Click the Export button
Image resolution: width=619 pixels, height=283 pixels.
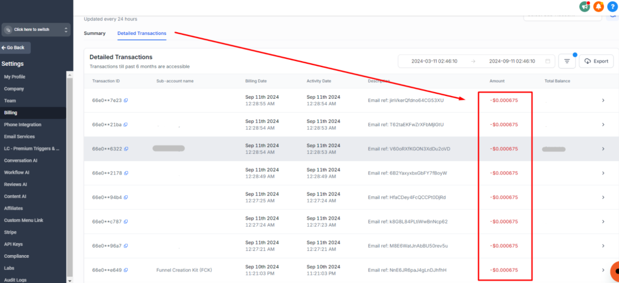596,61
